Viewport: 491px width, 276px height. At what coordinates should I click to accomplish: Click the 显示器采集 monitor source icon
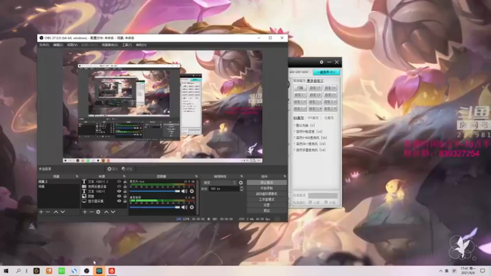coord(84,201)
